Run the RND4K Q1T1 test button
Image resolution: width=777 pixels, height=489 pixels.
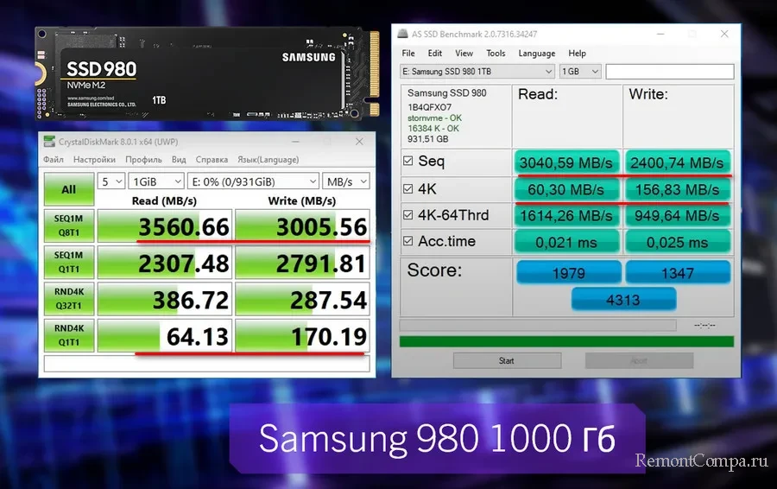(69, 336)
